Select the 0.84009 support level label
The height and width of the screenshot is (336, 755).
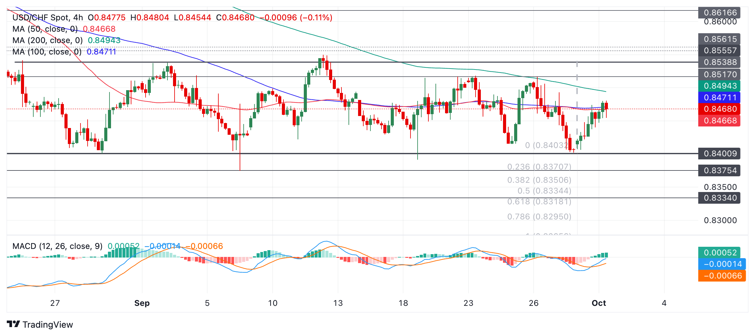(719, 154)
